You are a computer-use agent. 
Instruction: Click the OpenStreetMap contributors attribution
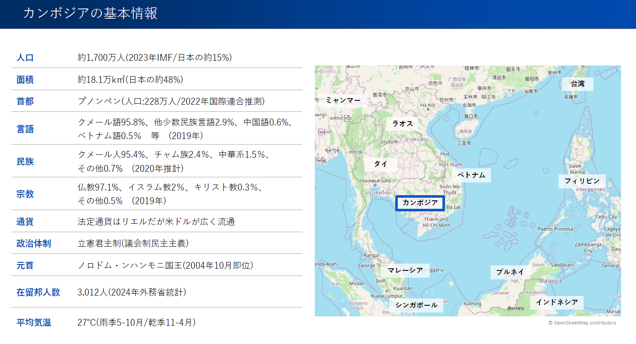pyautogui.click(x=582, y=323)
